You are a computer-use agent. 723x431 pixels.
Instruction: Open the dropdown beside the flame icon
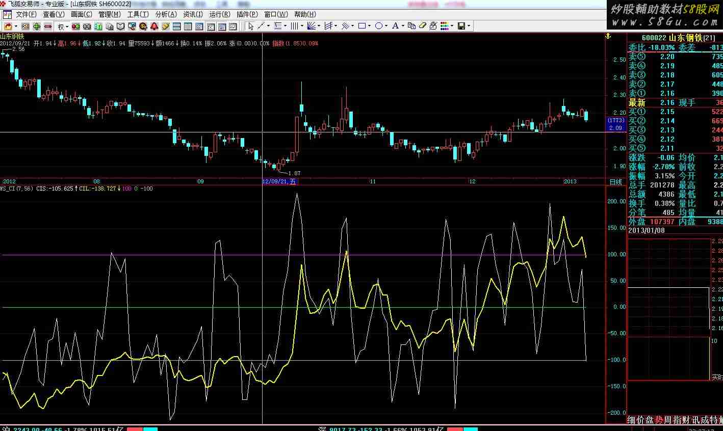pos(16,26)
